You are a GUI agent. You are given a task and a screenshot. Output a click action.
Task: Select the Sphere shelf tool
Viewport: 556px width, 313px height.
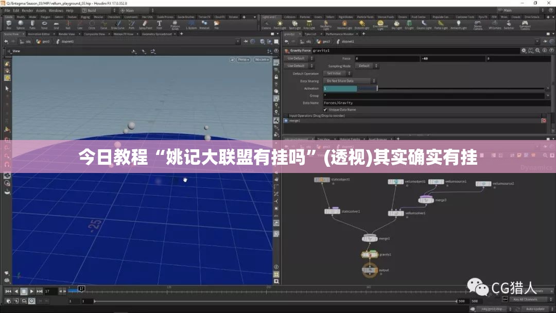click(21, 25)
